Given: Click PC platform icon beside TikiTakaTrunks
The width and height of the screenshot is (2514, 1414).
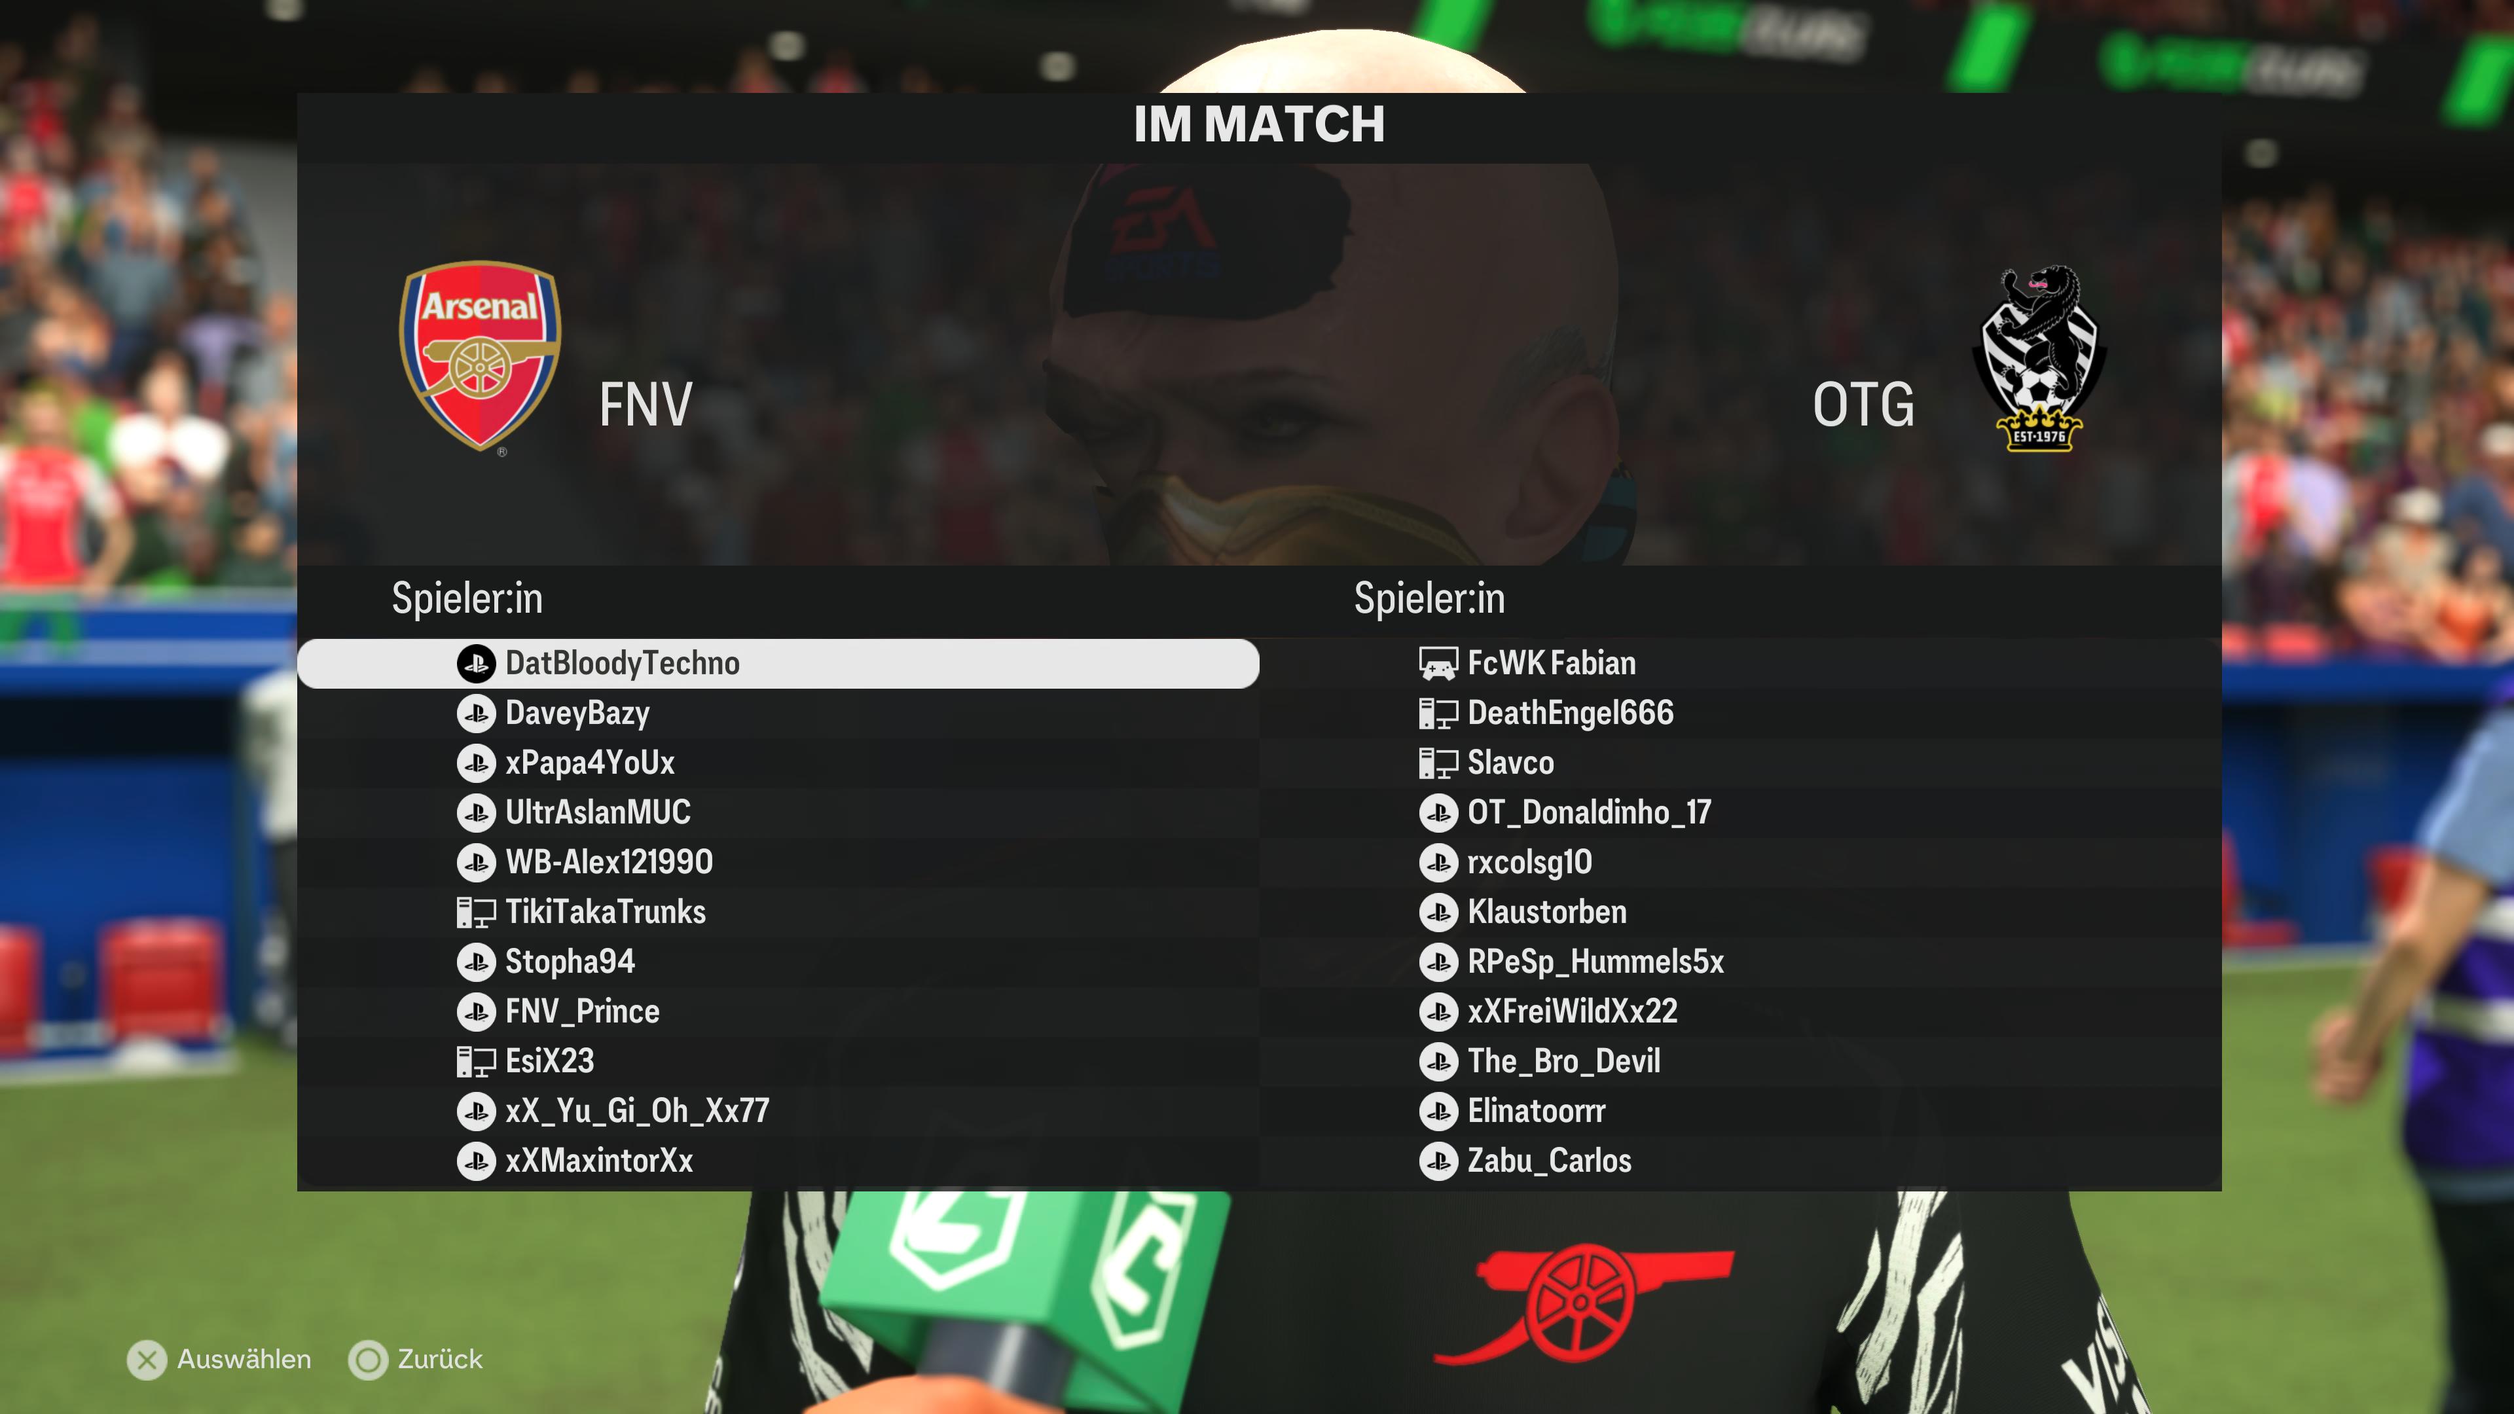Looking at the screenshot, I should click(476, 913).
